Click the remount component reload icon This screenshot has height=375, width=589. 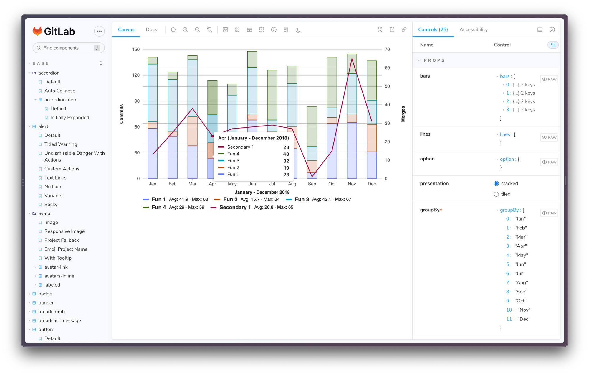[173, 30]
